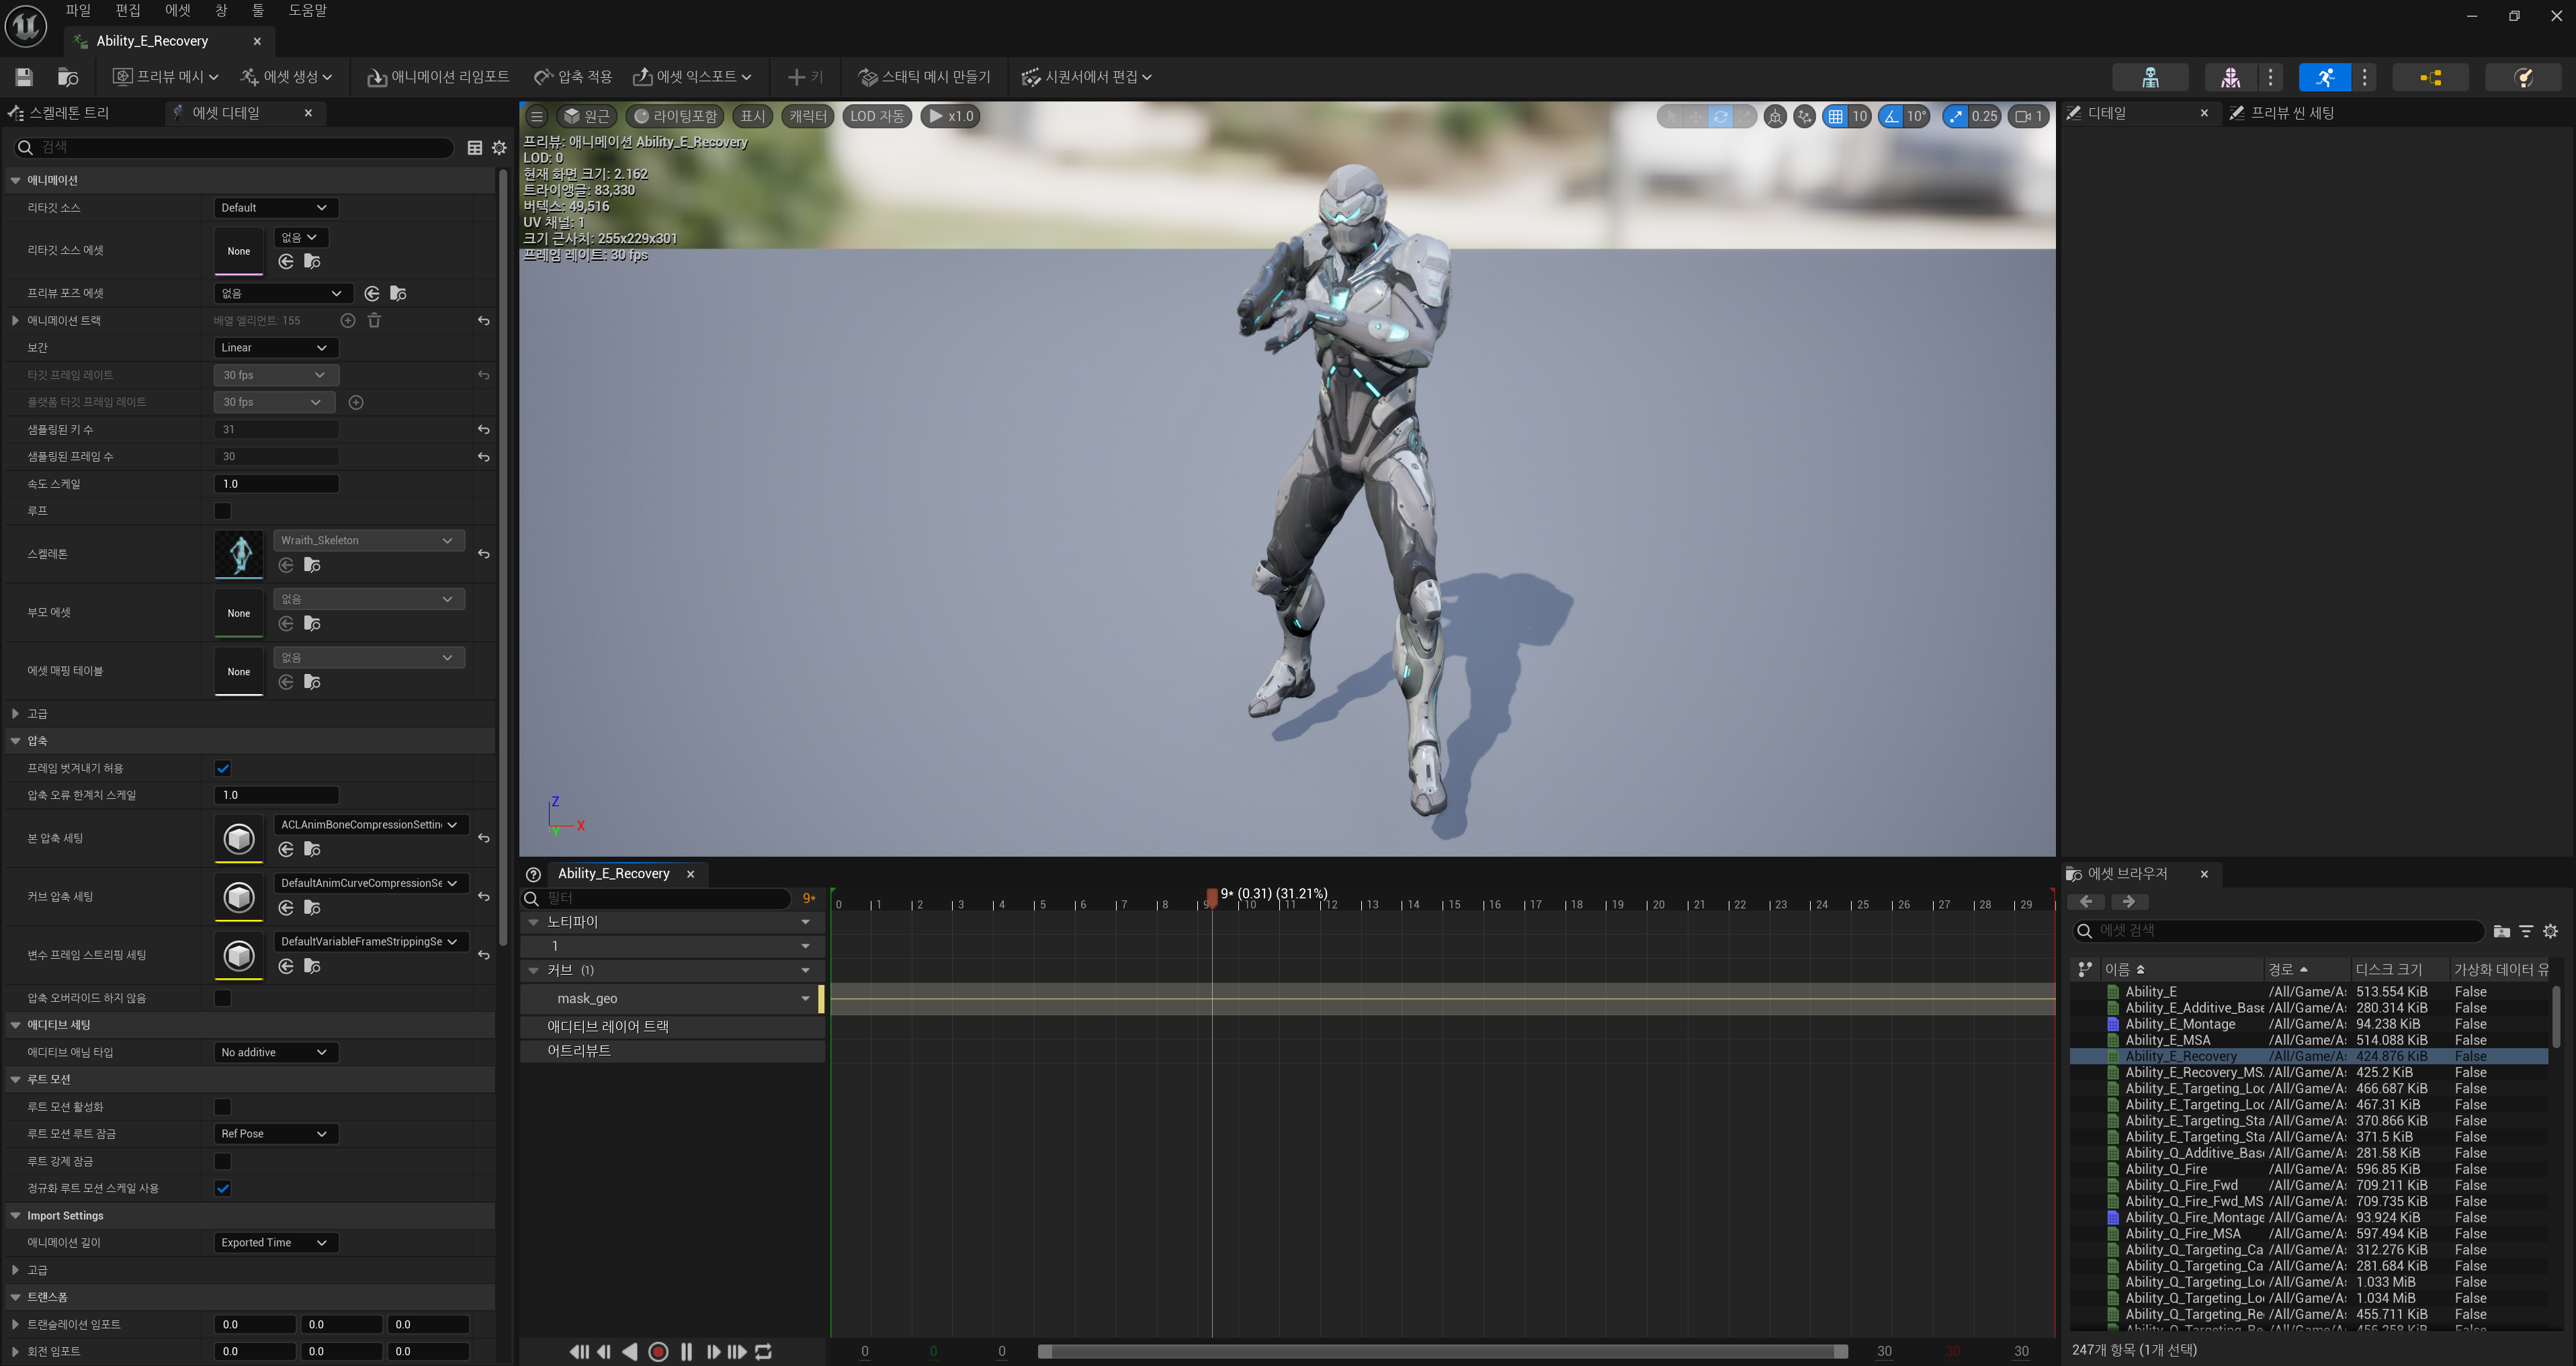Toggle loop playback icon in transport bar

(x=763, y=1351)
